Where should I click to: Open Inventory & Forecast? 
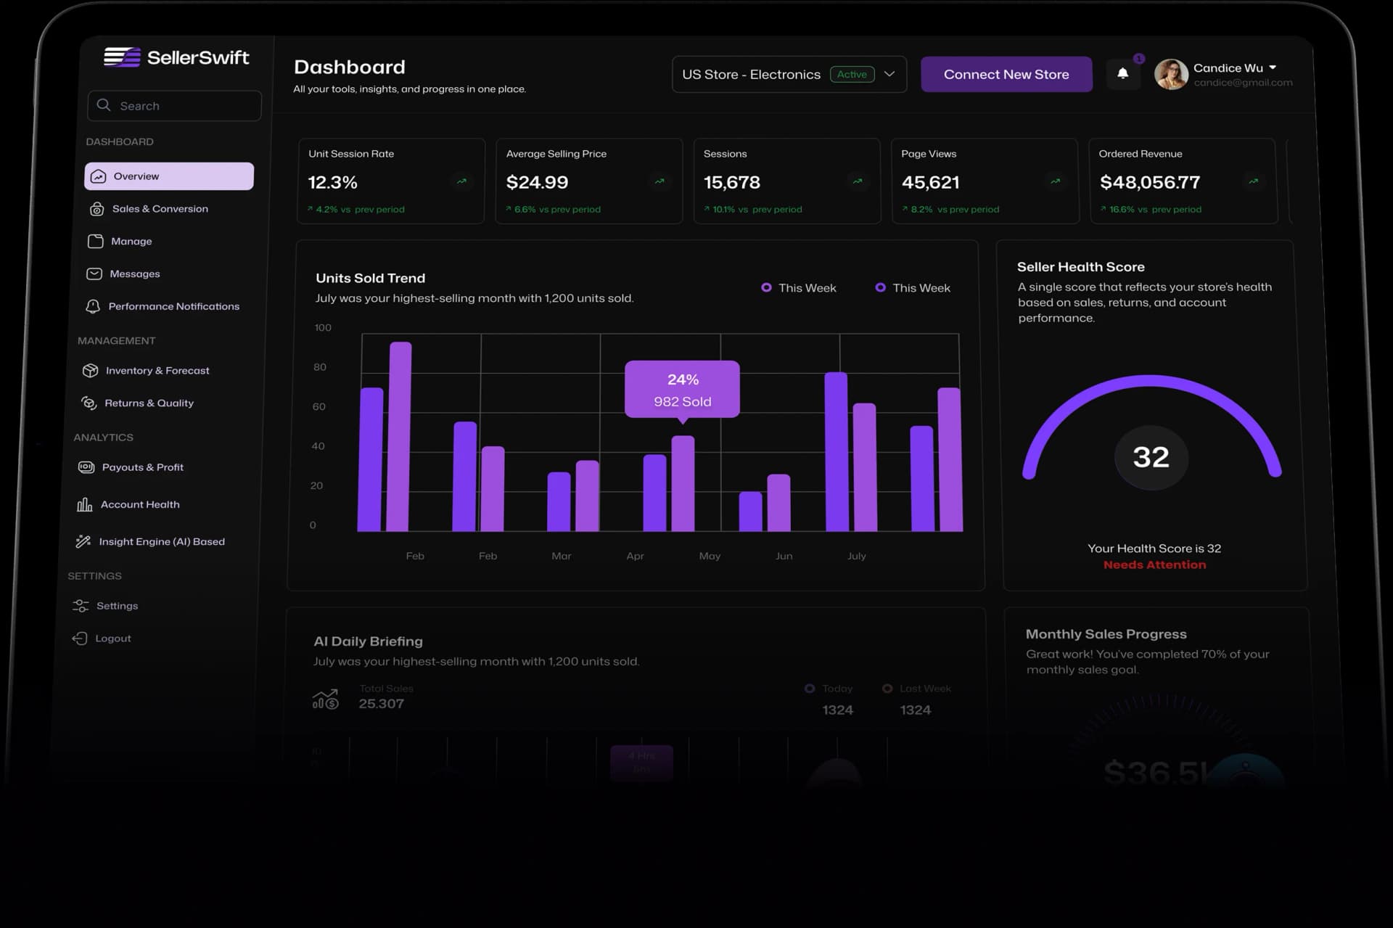(157, 370)
